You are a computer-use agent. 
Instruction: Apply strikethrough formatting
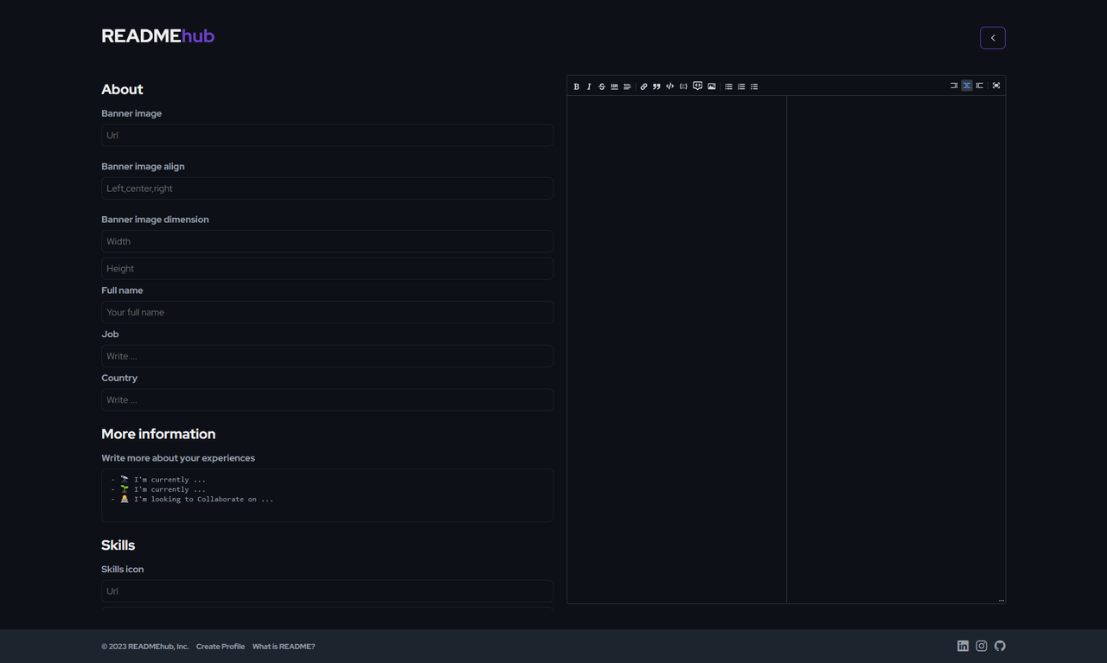(601, 86)
